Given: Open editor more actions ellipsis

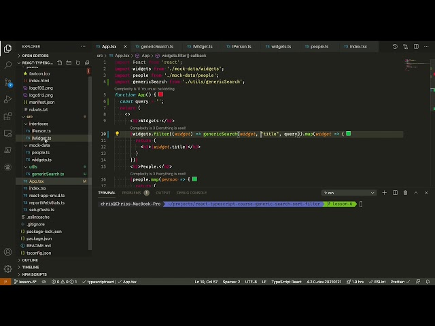Looking at the screenshot, I should pyautogui.click(x=426, y=47).
